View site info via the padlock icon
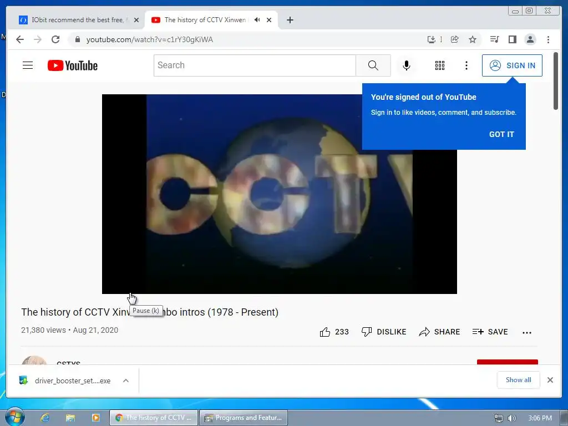 (77, 39)
